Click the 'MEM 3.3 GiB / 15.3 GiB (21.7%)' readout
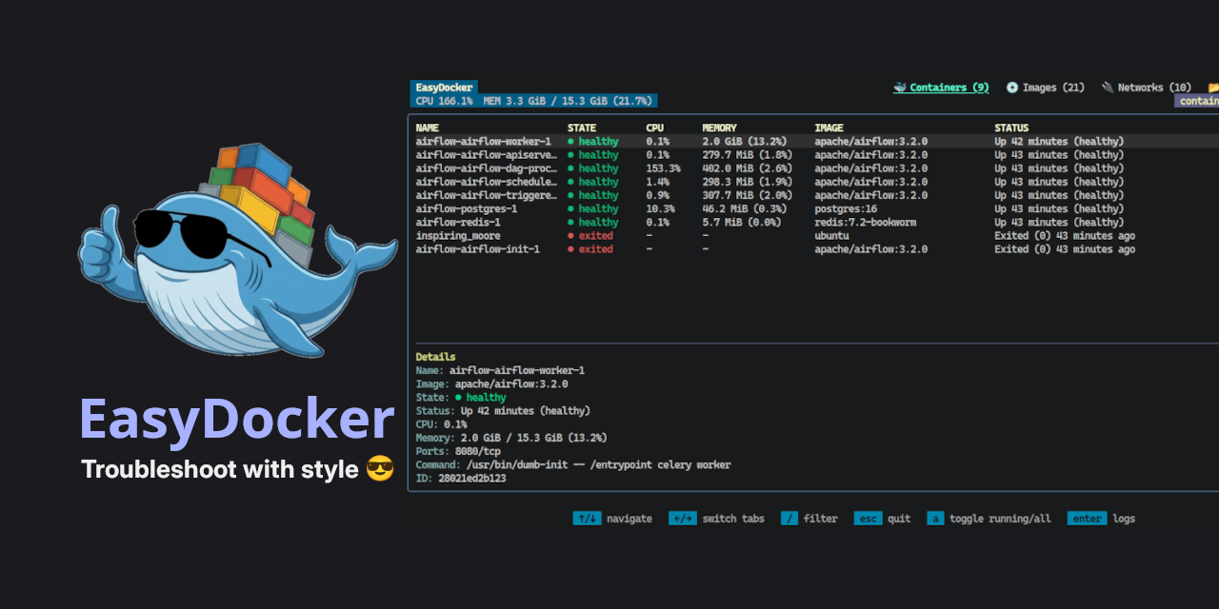The width and height of the screenshot is (1219, 609). (x=567, y=101)
